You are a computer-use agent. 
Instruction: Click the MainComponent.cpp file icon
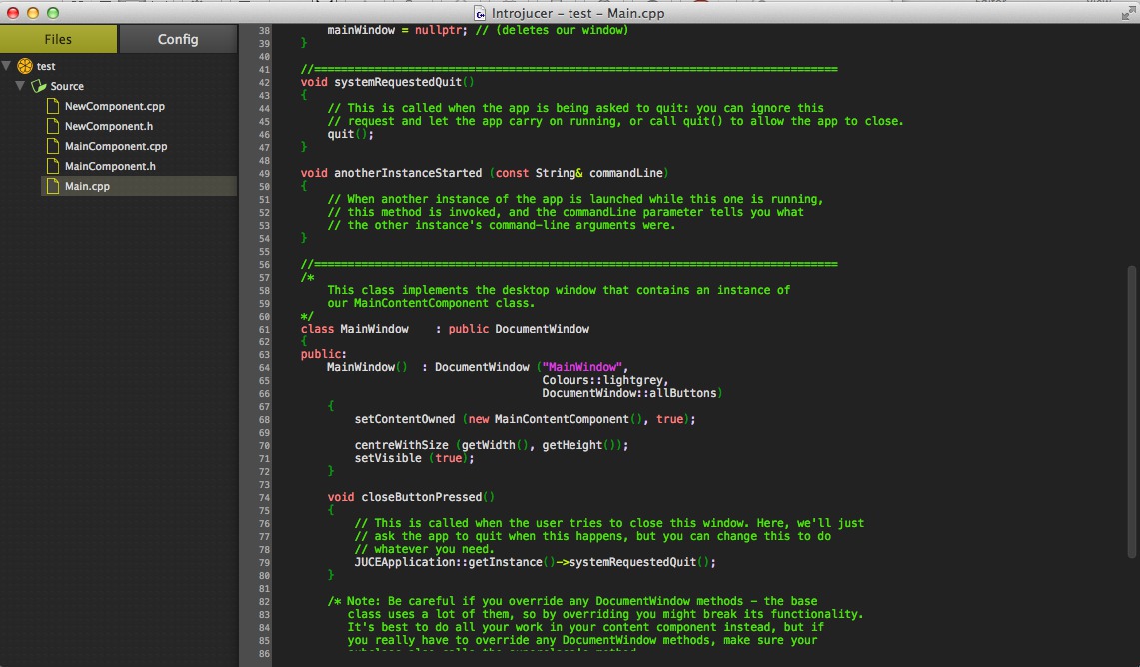click(52, 146)
